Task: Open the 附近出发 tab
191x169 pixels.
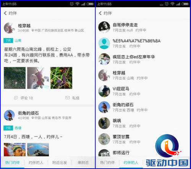Action: point(60,163)
